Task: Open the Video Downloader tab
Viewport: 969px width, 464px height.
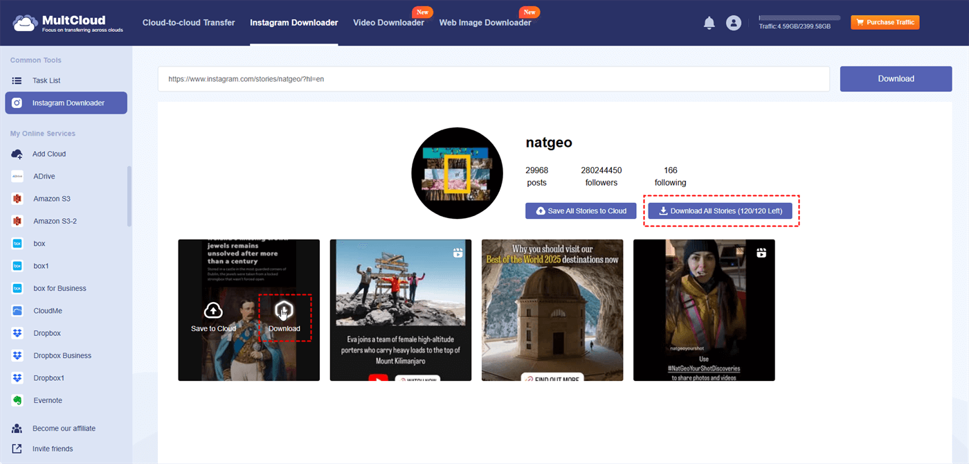Action: tap(388, 23)
